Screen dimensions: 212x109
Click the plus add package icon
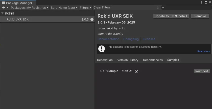click(x=4, y=8)
